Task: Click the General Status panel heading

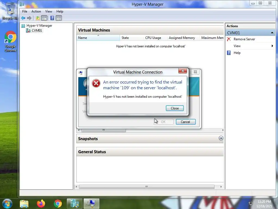Action: [92, 152]
